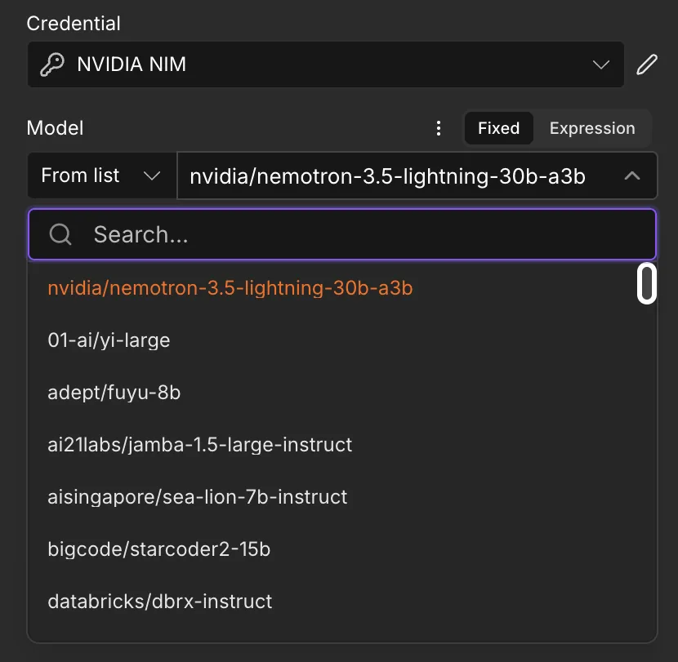
Task: Focus the model Search field
Action: click(x=342, y=234)
